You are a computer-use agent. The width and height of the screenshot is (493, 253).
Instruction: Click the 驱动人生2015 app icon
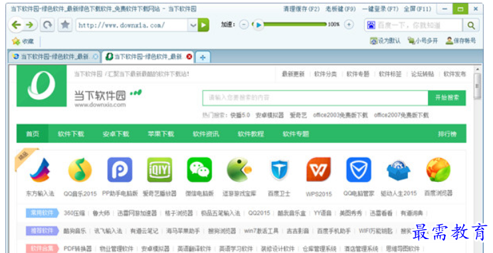tap(399, 170)
